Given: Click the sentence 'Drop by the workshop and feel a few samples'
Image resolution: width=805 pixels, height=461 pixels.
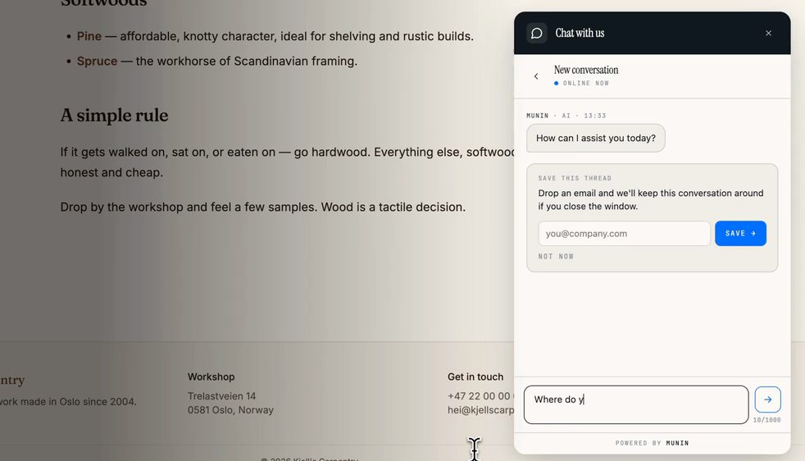Looking at the screenshot, I should coord(189,207).
